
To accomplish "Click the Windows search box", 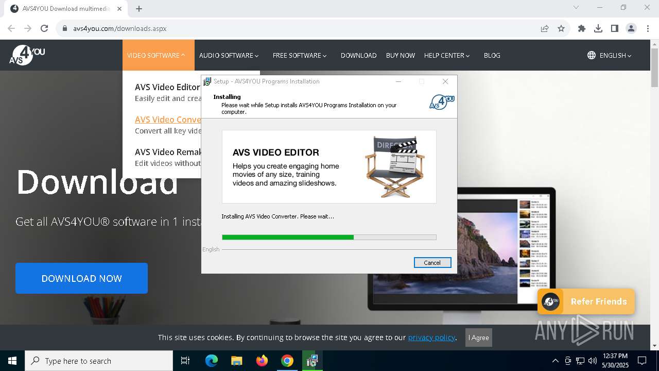I will [99, 361].
